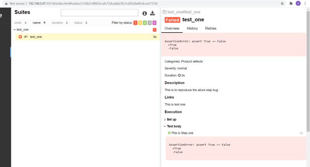Toggle the broken (yellow) status filter
The height and width of the screenshot is (167, 310).
point(140,23)
